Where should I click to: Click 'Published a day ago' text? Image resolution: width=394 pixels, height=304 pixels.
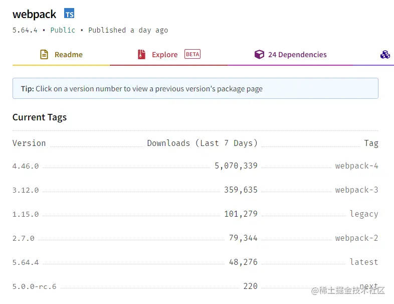click(x=128, y=30)
